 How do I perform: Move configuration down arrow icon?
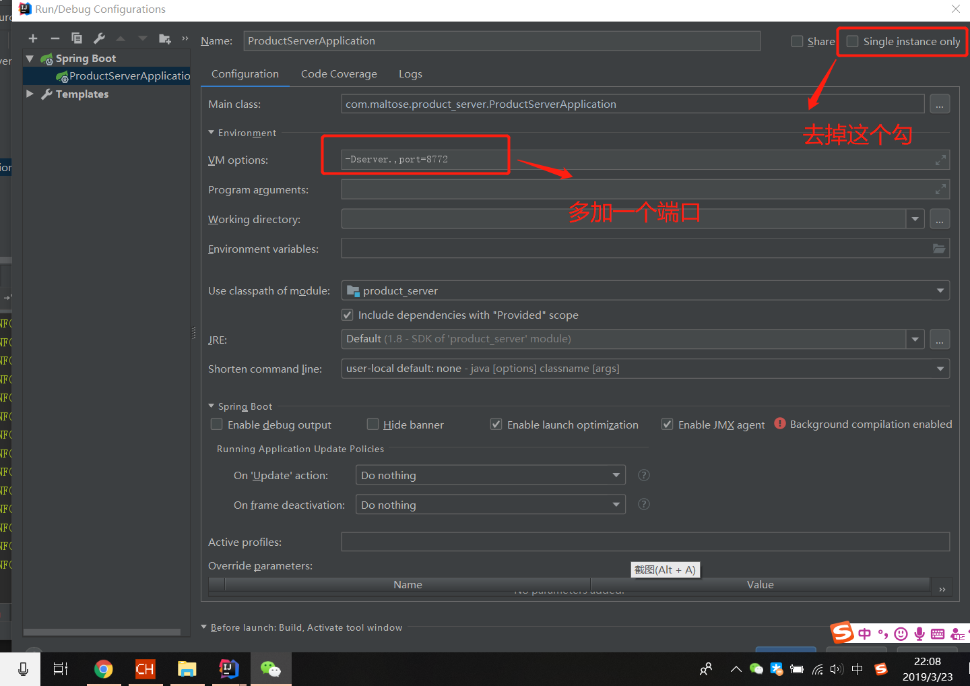tap(142, 38)
